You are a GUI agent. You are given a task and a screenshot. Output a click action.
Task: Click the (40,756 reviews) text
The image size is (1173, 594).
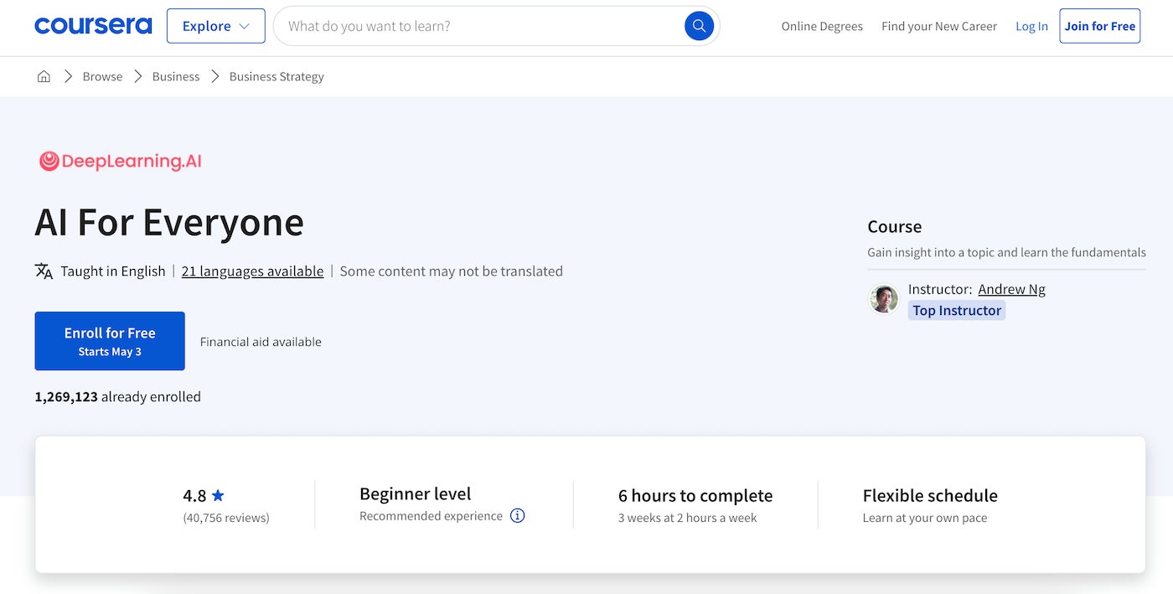(x=226, y=518)
